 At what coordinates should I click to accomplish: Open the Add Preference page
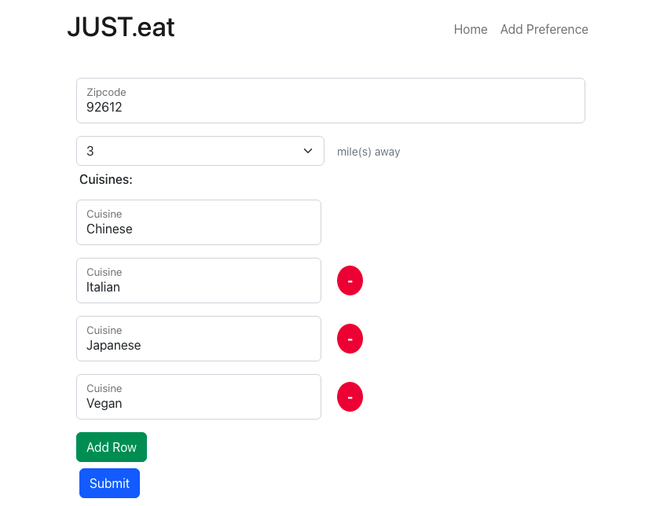click(x=544, y=30)
